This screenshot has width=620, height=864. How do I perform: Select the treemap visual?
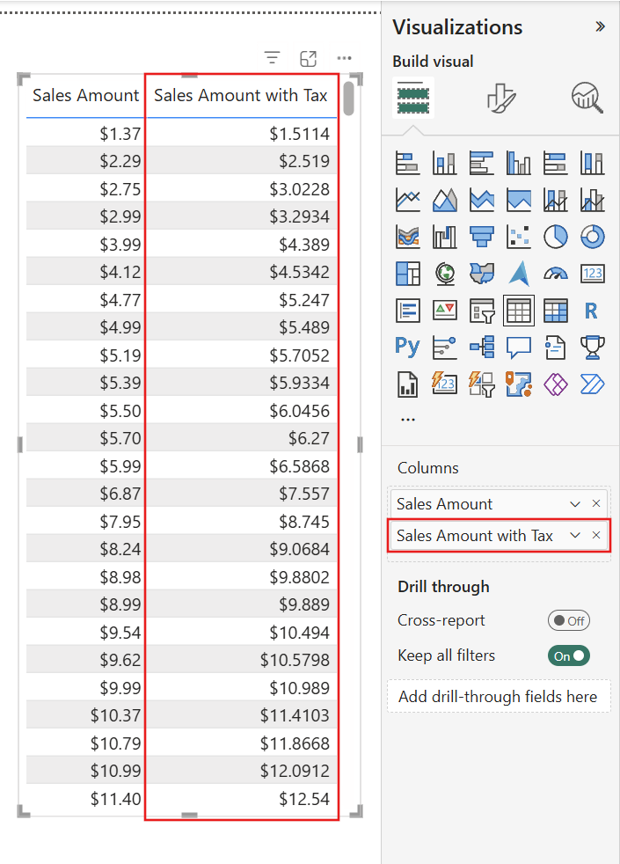coord(407,274)
